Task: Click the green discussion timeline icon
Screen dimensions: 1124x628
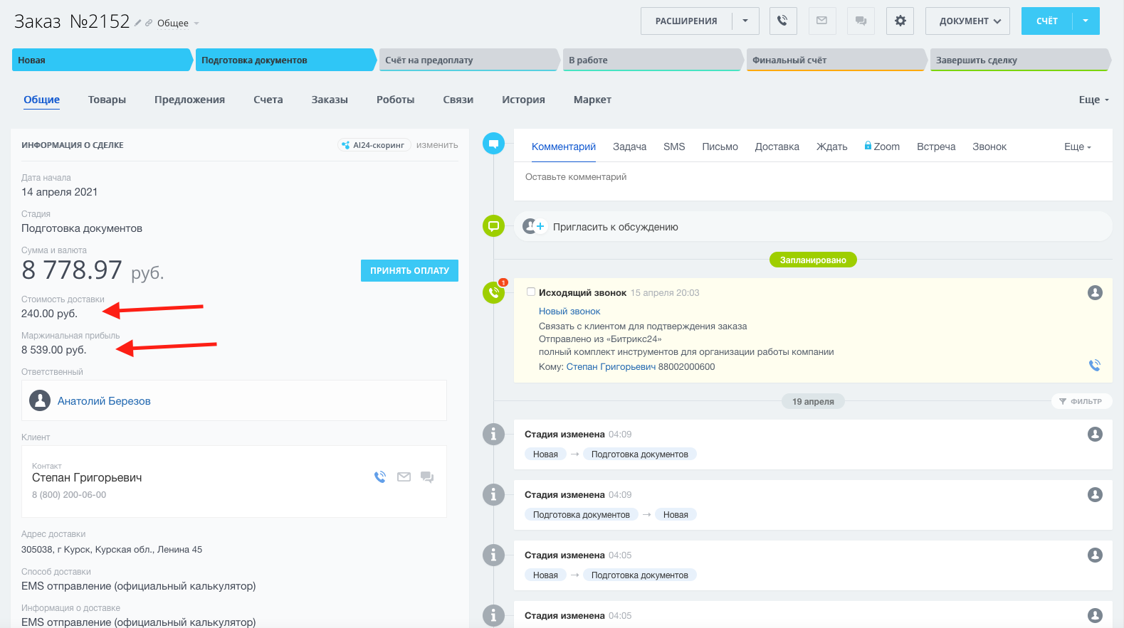Action: coord(493,226)
